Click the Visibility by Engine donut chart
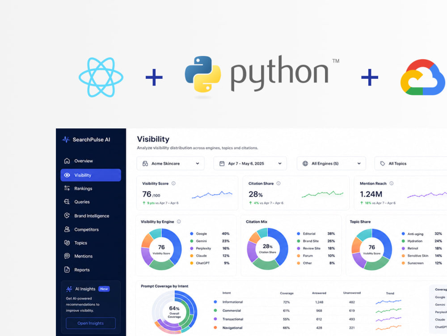 161,249
